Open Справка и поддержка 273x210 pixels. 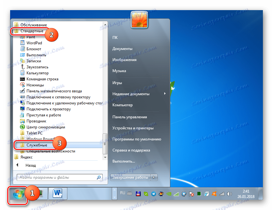(131, 150)
